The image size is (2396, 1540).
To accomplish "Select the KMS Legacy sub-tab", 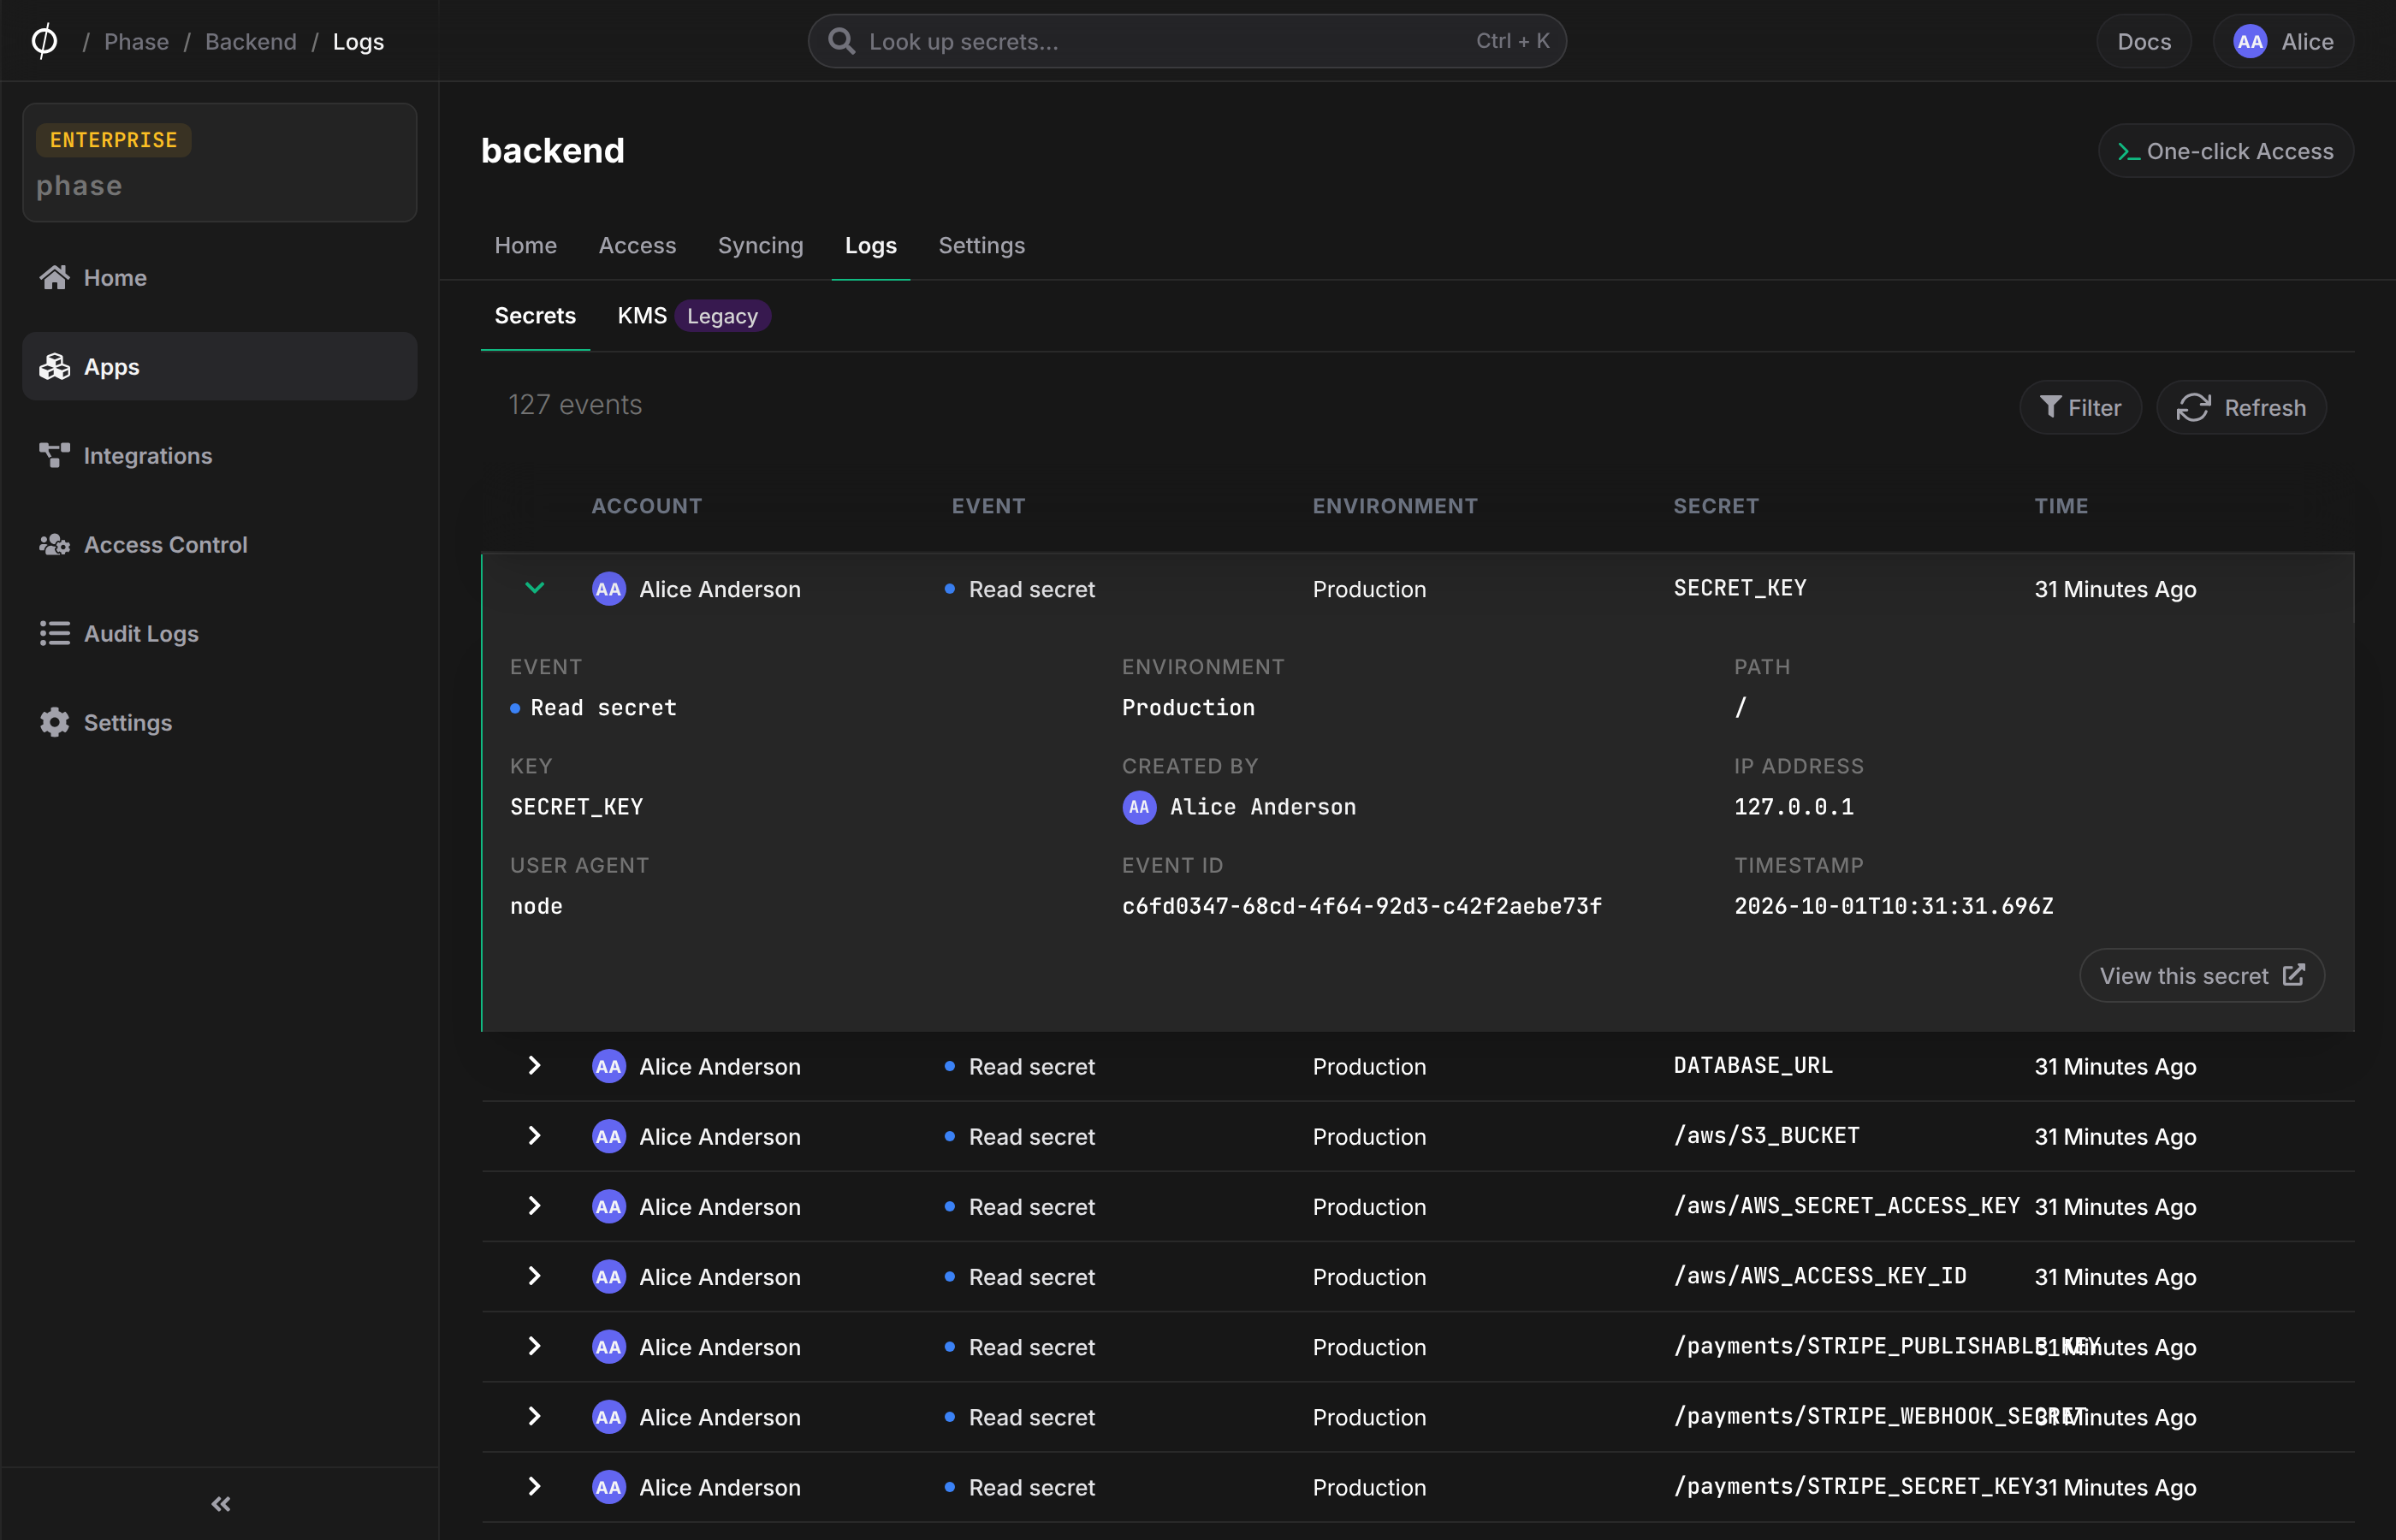I will tap(693, 316).
